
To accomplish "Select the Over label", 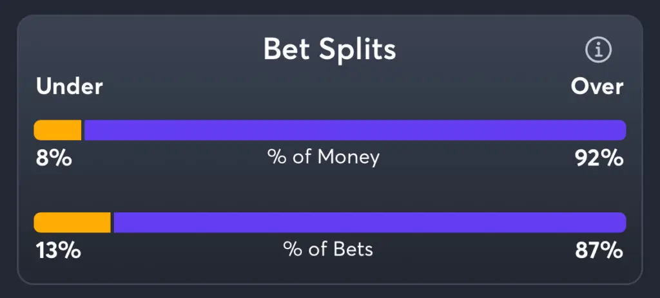I will point(597,87).
